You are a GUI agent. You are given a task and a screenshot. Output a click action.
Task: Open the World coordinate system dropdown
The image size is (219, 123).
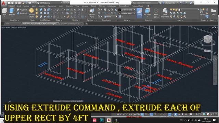click(x=110, y=17)
